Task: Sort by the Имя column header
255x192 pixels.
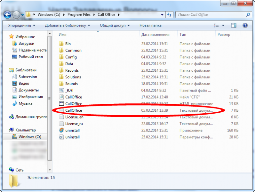Action: pyautogui.click(x=62, y=35)
